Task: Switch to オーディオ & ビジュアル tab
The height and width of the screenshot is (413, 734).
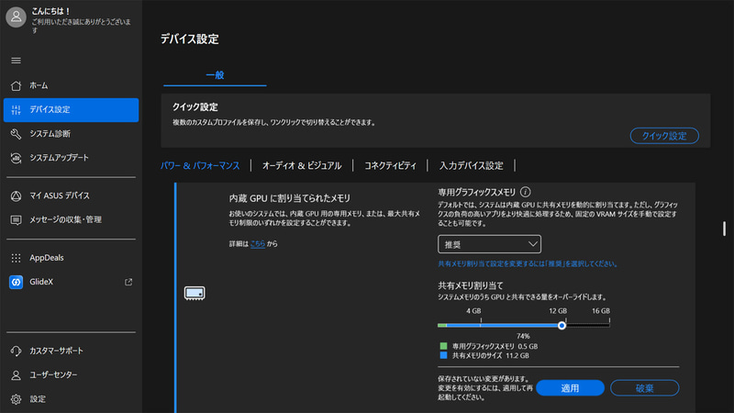Action: click(x=302, y=166)
